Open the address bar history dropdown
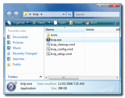This screenshot has width=125, height=98. pos(64,14)
